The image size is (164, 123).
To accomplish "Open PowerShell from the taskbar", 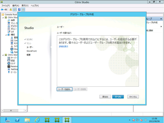I will point(17,120).
